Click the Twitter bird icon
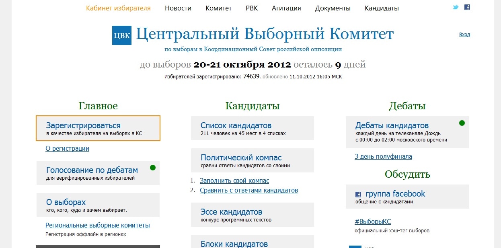This screenshot has height=248, width=501. pos(456,7)
